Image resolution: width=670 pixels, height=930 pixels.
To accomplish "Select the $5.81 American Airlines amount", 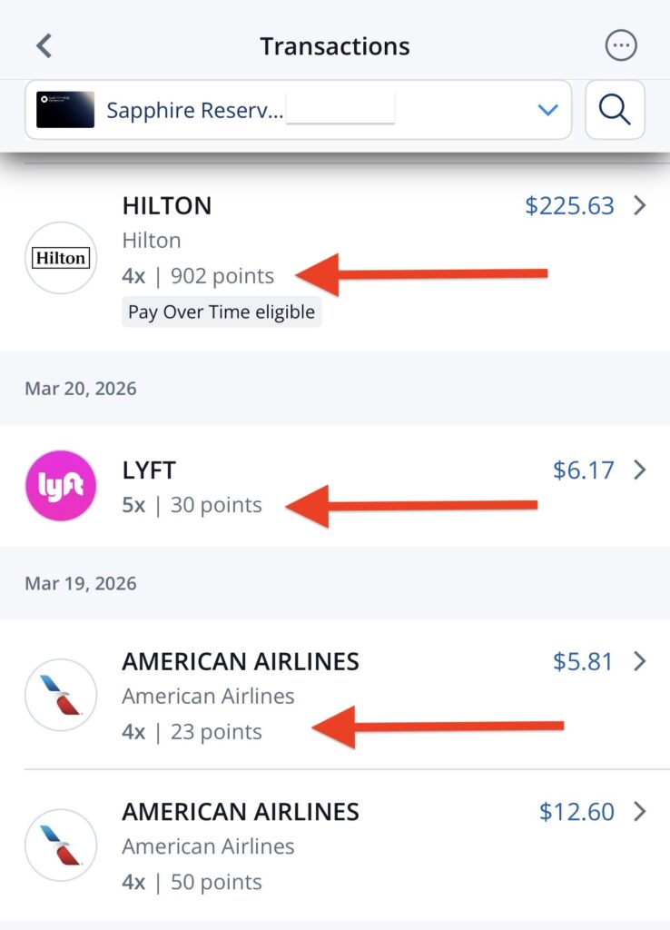I will pyautogui.click(x=584, y=661).
